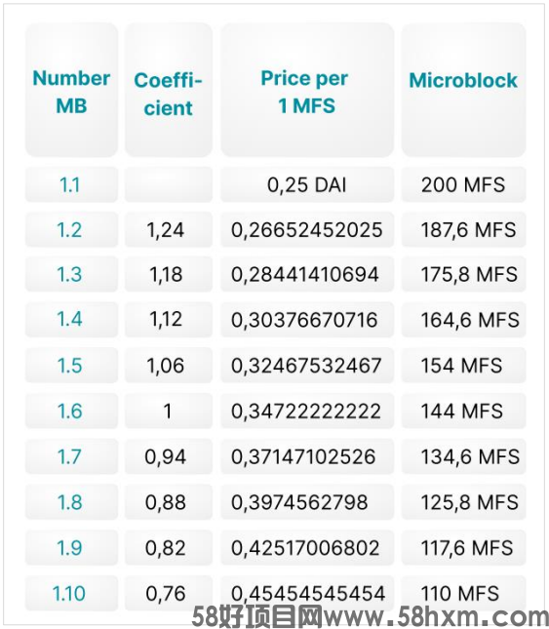The image size is (549, 629).
Task: Select price 0,28441410694 cell
Action: [x=307, y=274]
